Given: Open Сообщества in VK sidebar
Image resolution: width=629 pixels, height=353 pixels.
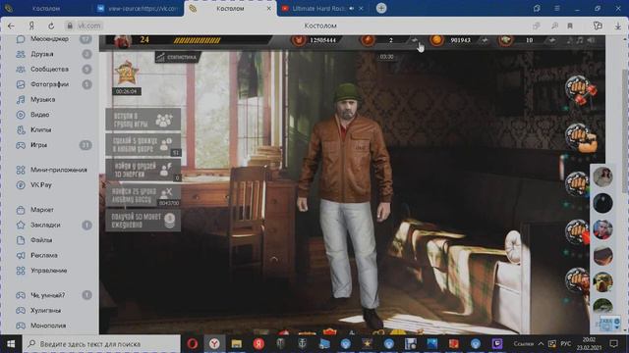Looking at the screenshot, I should point(49,70).
